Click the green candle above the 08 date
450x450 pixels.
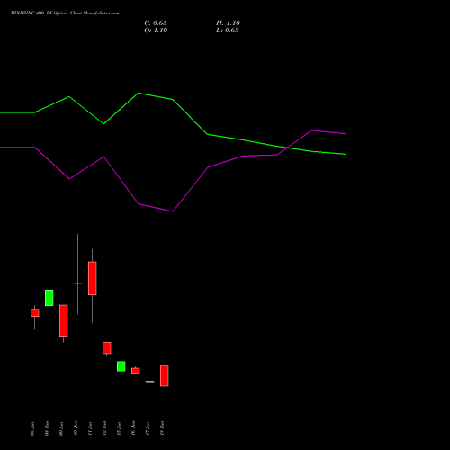49,298
